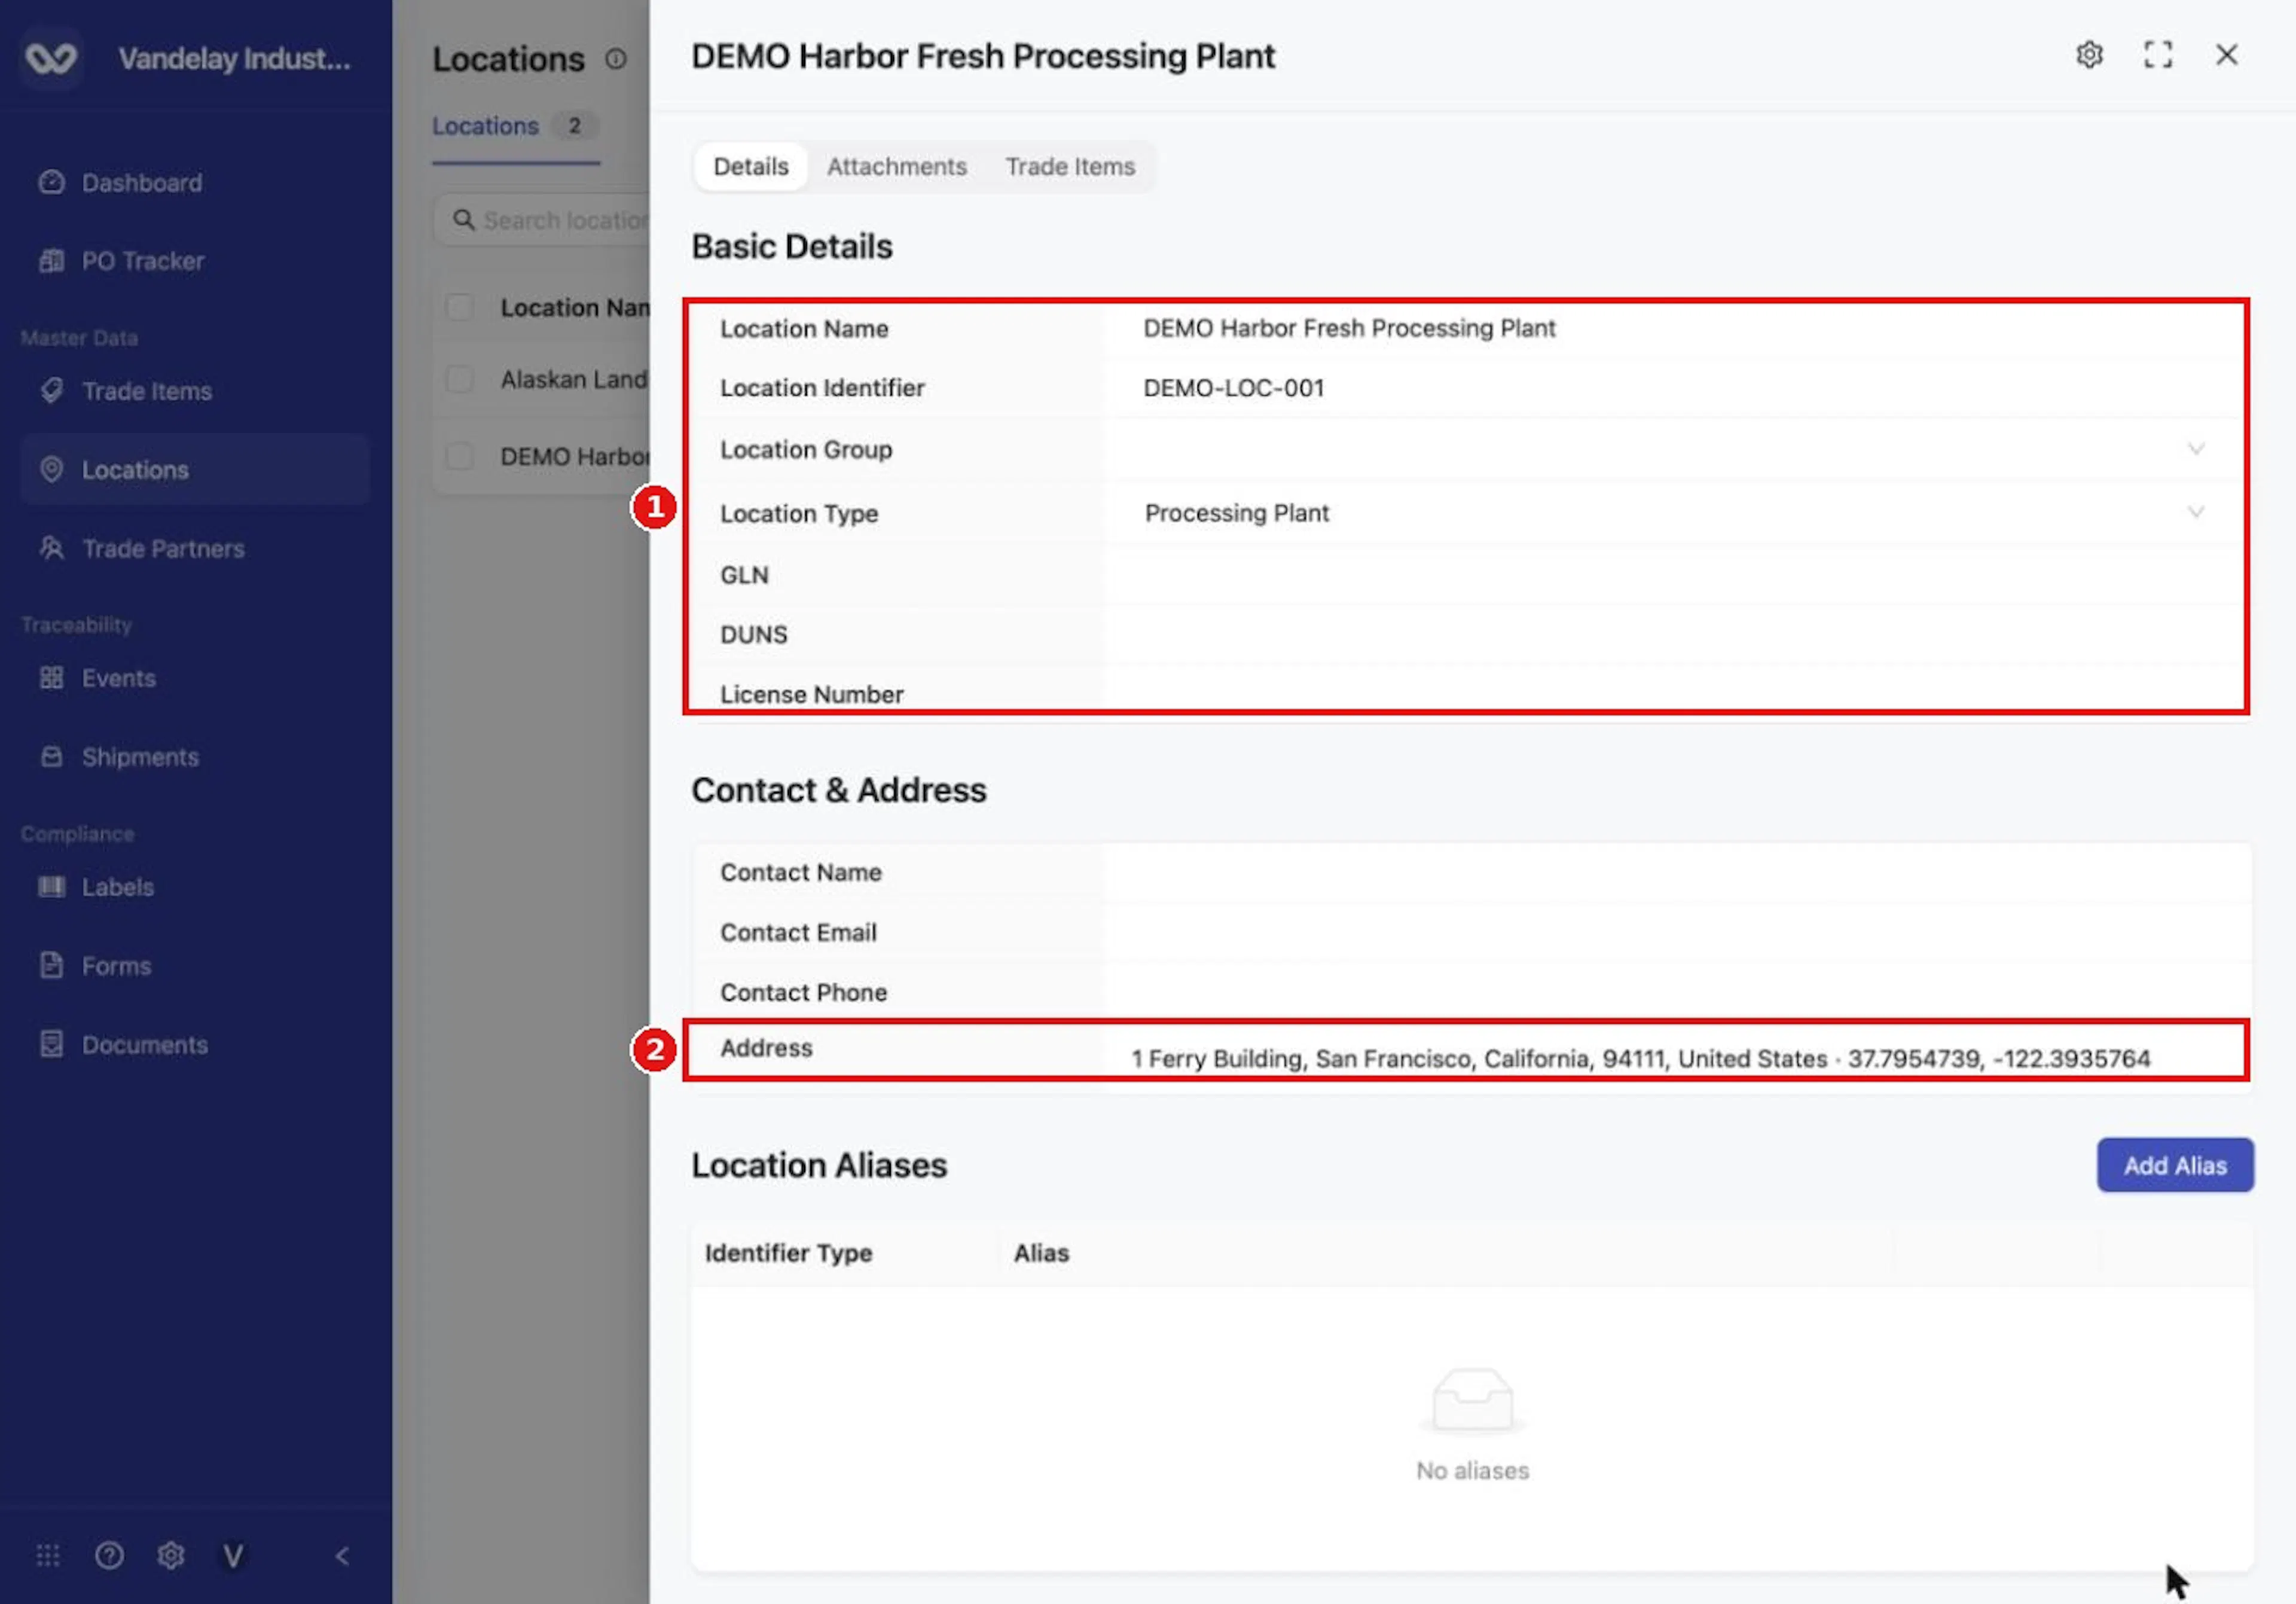Open the help question mark icon
The height and width of the screenshot is (1604, 2296).
coord(109,1556)
